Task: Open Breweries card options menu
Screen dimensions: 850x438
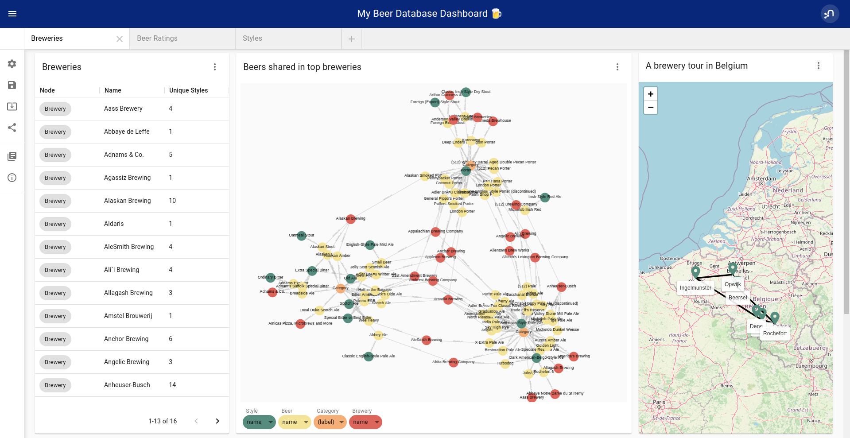Action: [x=215, y=67]
